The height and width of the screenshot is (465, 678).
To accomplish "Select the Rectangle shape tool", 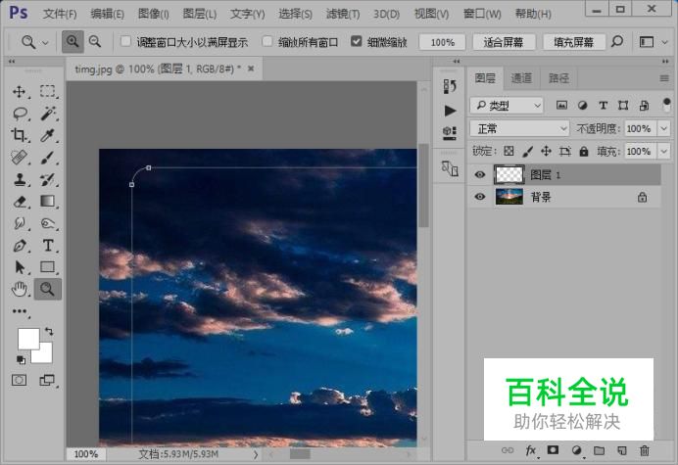I will tap(48, 267).
